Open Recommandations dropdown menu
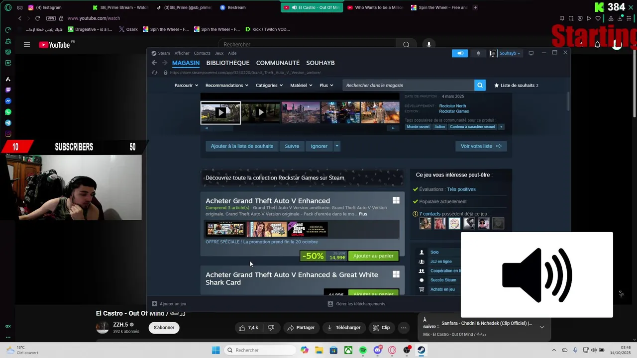Viewport: 637px width, 358px height. coord(226,85)
